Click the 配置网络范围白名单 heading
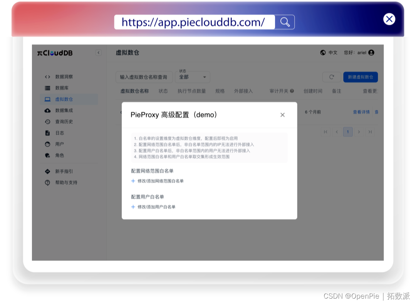This screenshot has height=304, width=416. click(x=152, y=171)
